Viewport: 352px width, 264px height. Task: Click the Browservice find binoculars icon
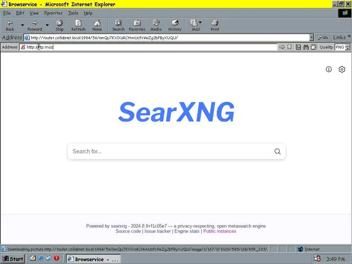(x=306, y=47)
